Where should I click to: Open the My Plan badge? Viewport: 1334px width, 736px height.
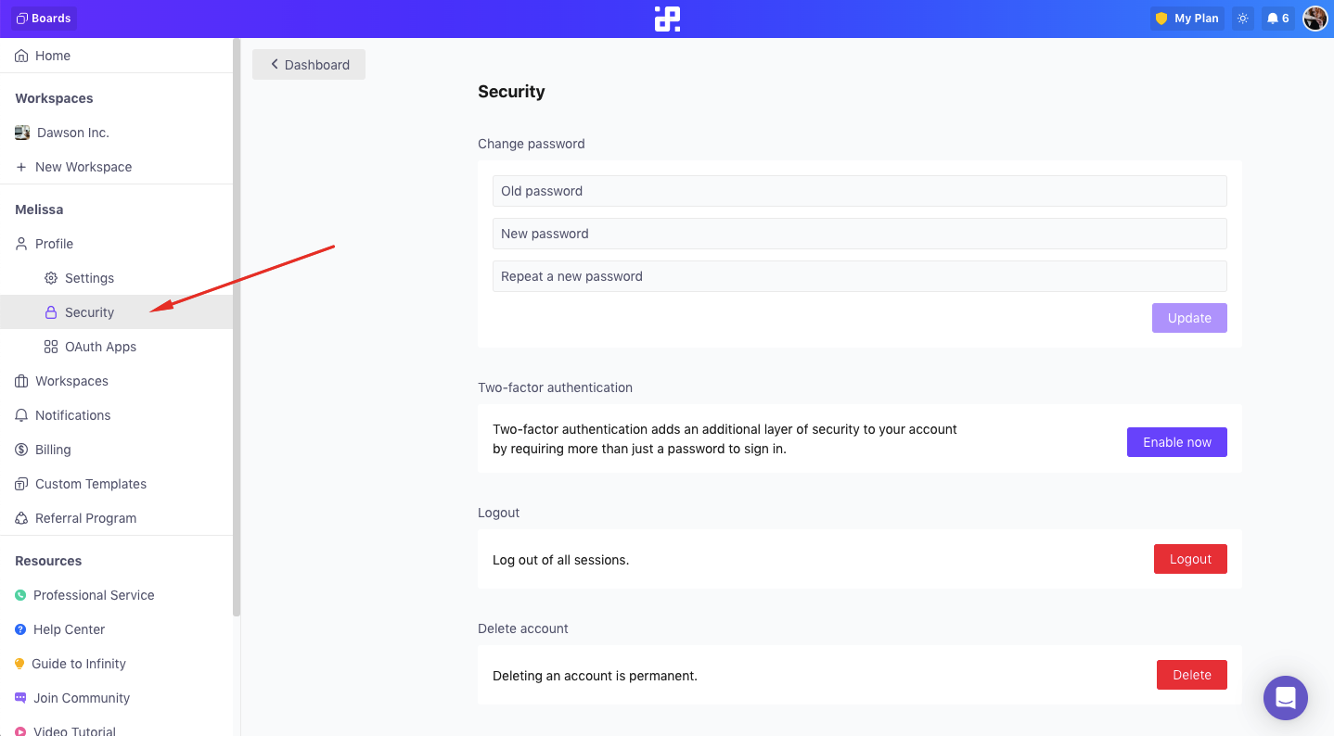click(1187, 19)
